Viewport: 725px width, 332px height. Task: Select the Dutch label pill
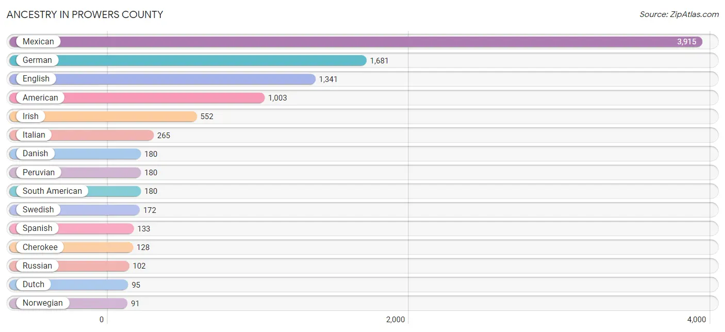click(34, 285)
